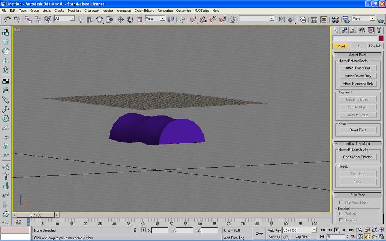Collapse the Adjust Pivot rollout
The image size is (386, 241).
358,55
